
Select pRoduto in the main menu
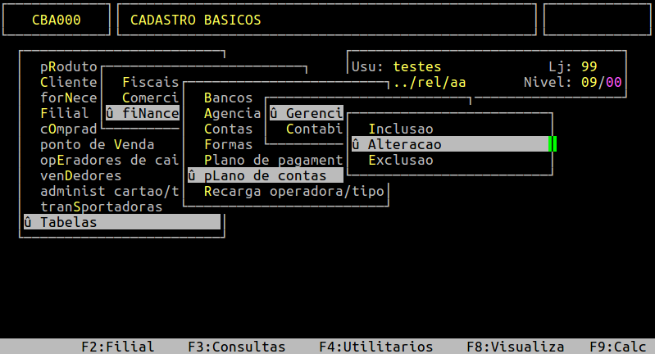[x=68, y=67]
